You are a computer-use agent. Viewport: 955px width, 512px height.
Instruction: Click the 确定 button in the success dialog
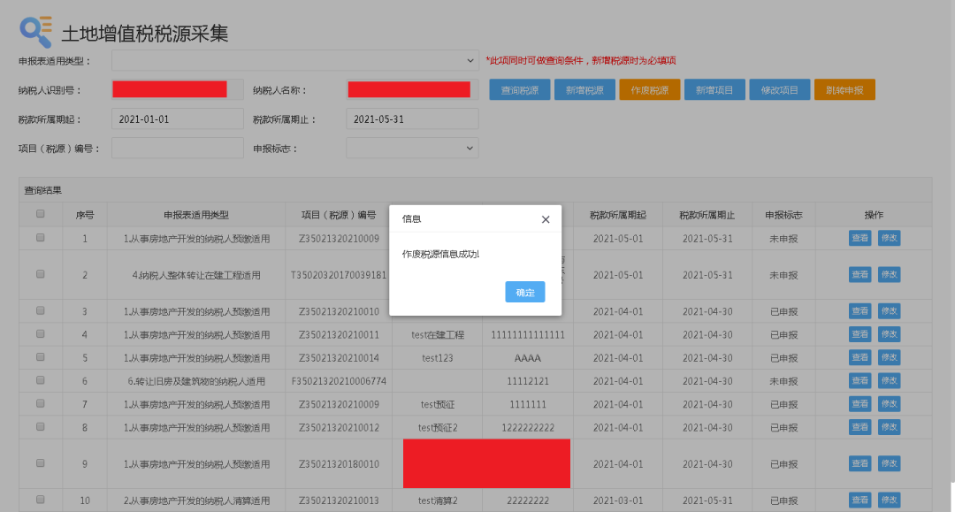[524, 291]
